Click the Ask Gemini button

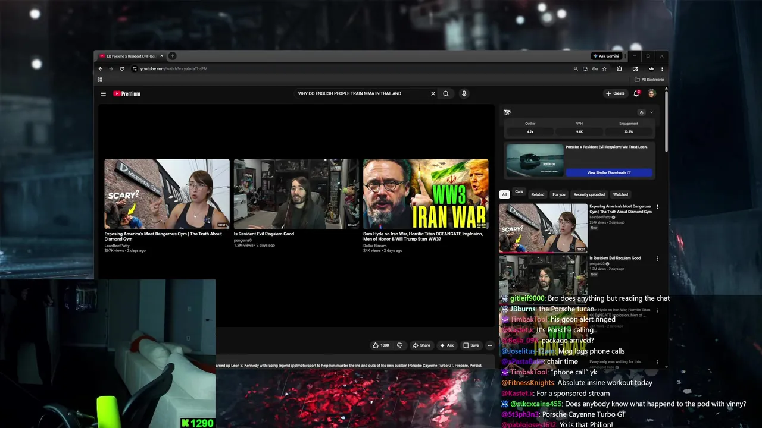click(607, 56)
